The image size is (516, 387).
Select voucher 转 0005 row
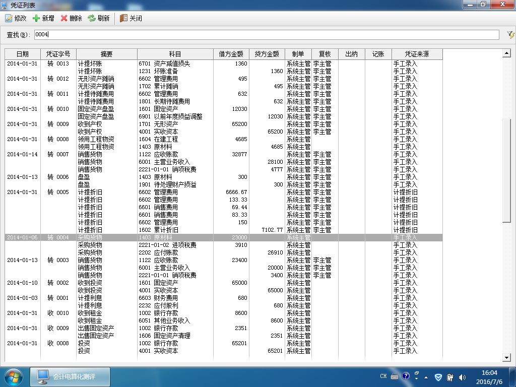click(x=223, y=192)
